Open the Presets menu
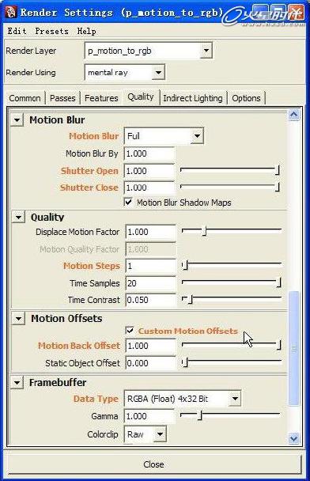This screenshot has height=481, width=310. [51, 31]
